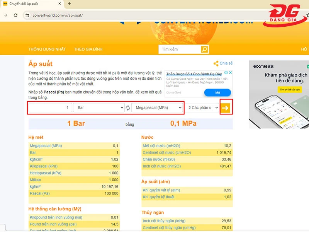Viewport: 309px width, 232px height.
Task: Expand the decimal places dropdown
Action: pyautogui.click(x=199, y=107)
